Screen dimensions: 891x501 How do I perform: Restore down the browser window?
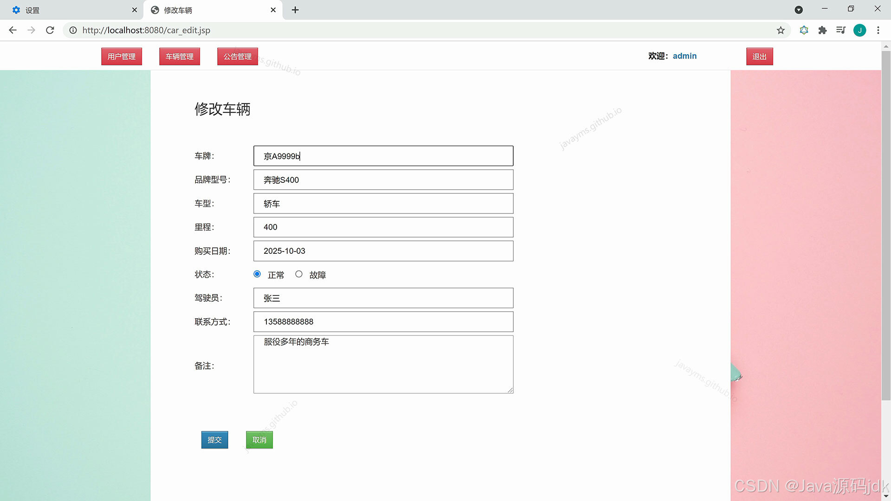click(851, 9)
